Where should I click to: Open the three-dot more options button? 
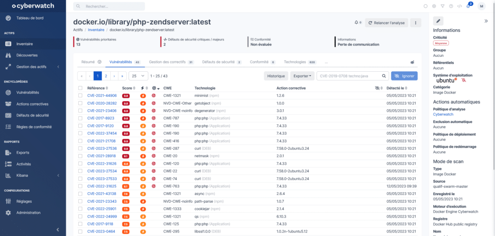416,23
